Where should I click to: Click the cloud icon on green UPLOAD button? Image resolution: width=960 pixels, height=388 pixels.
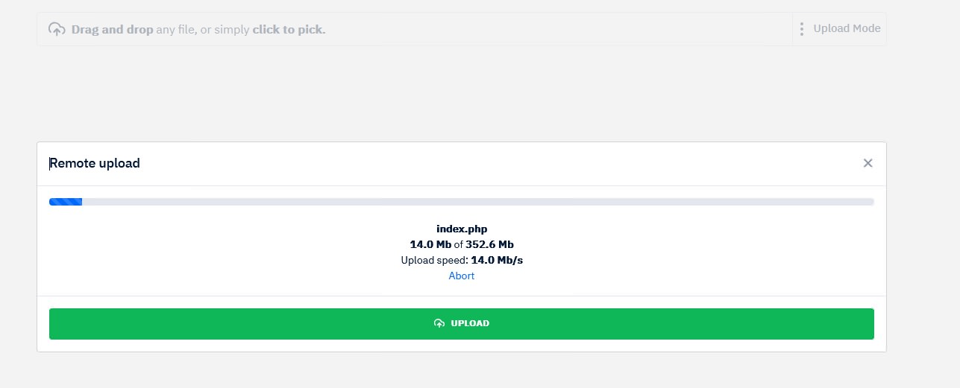coord(439,323)
